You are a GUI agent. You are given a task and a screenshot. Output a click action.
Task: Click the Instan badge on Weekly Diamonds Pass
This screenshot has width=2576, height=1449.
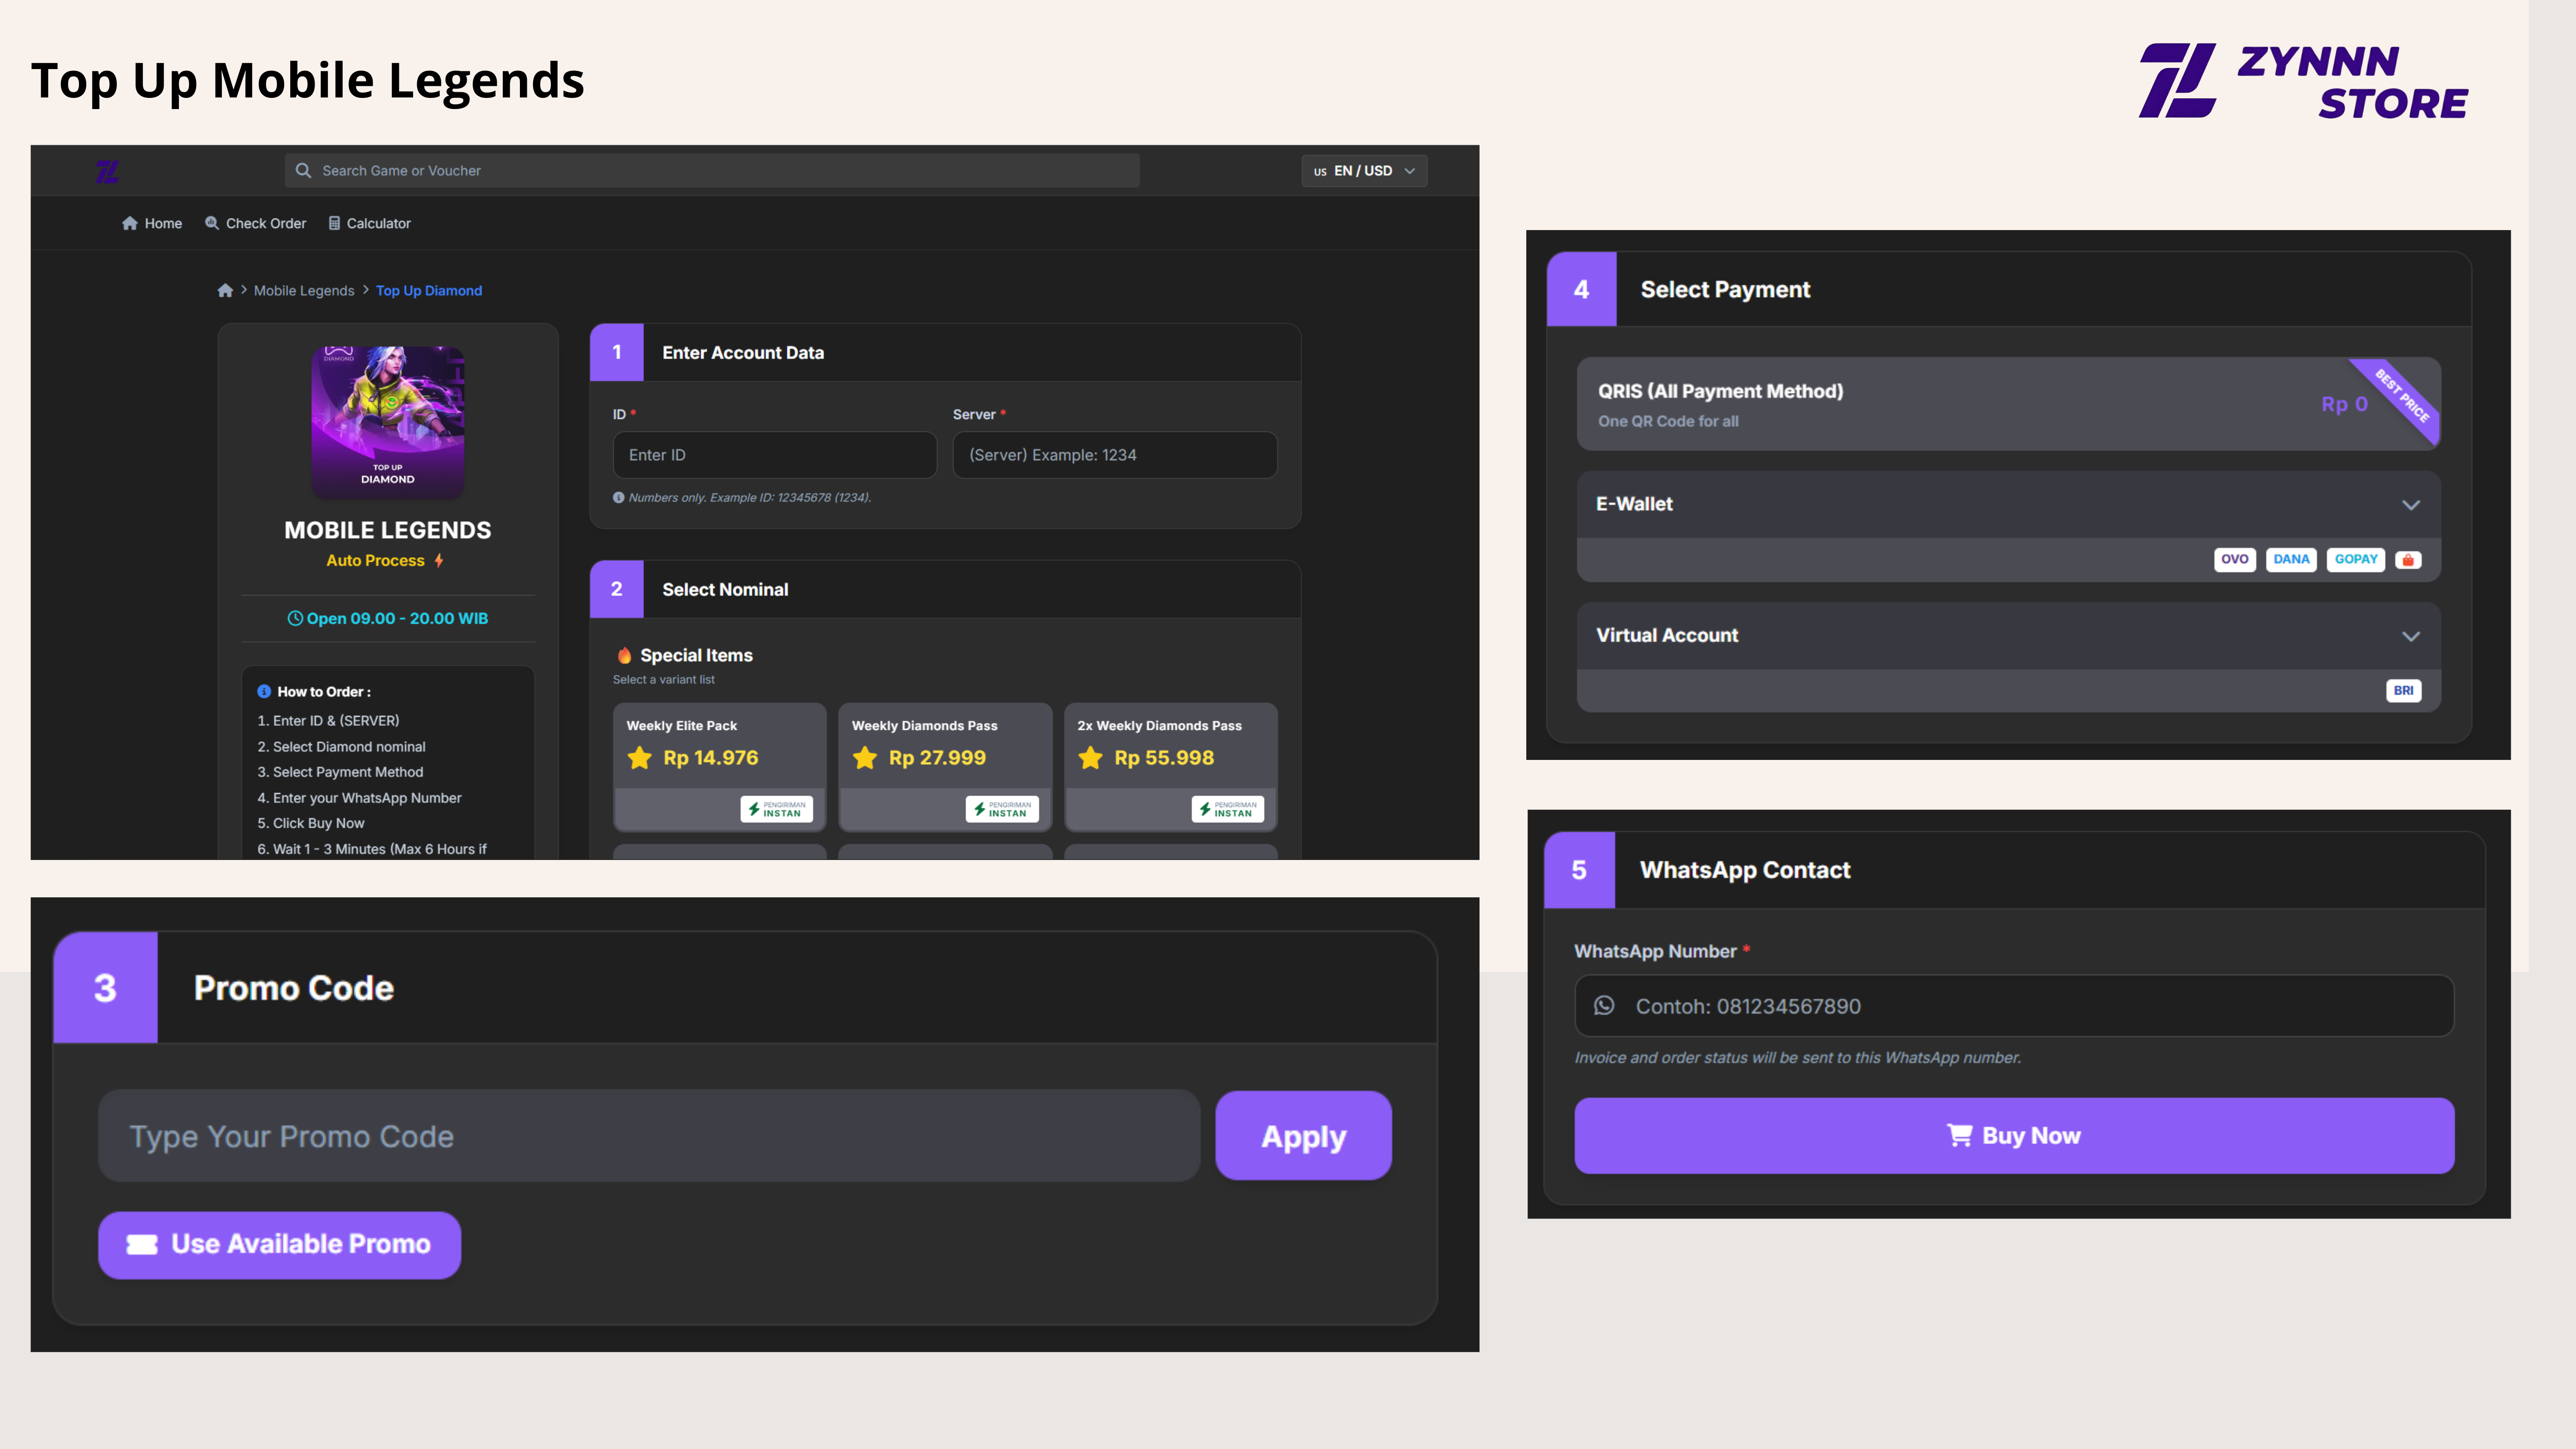pos(1002,809)
